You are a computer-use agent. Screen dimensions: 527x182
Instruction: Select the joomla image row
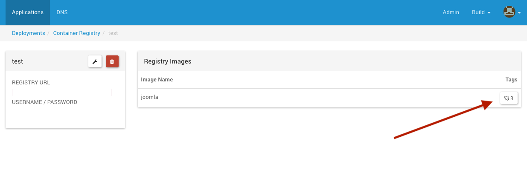tap(329, 98)
